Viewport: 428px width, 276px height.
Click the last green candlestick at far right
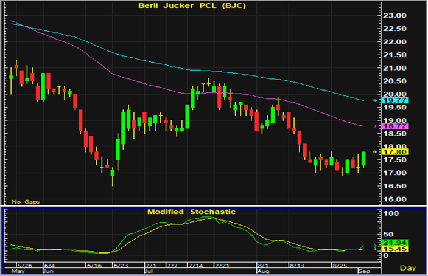coord(363,159)
